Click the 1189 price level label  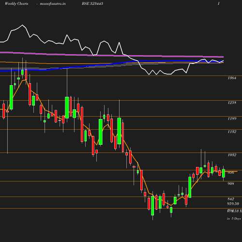point(232,119)
